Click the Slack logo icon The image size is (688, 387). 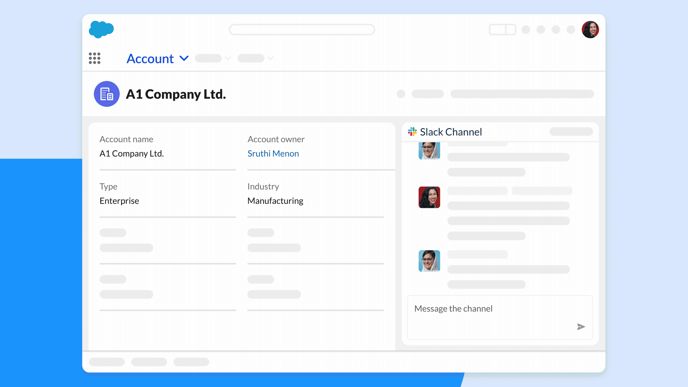click(x=412, y=132)
